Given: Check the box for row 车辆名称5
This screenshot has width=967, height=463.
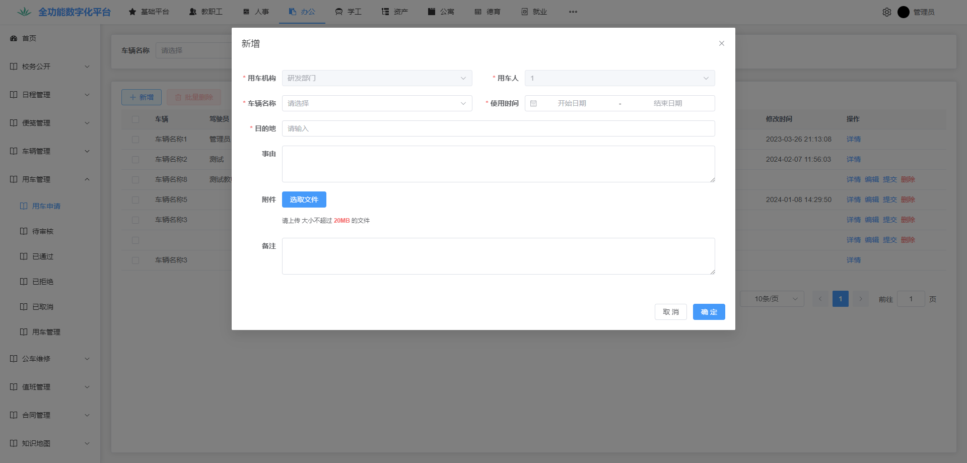Looking at the screenshot, I should [x=135, y=200].
